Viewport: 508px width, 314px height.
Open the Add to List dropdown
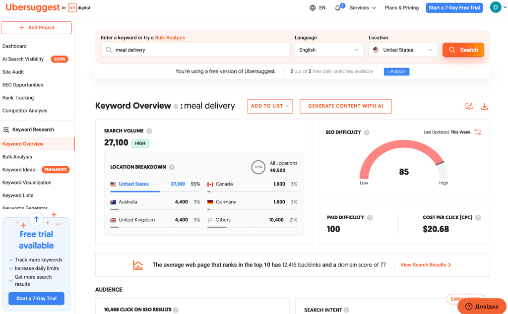point(270,106)
